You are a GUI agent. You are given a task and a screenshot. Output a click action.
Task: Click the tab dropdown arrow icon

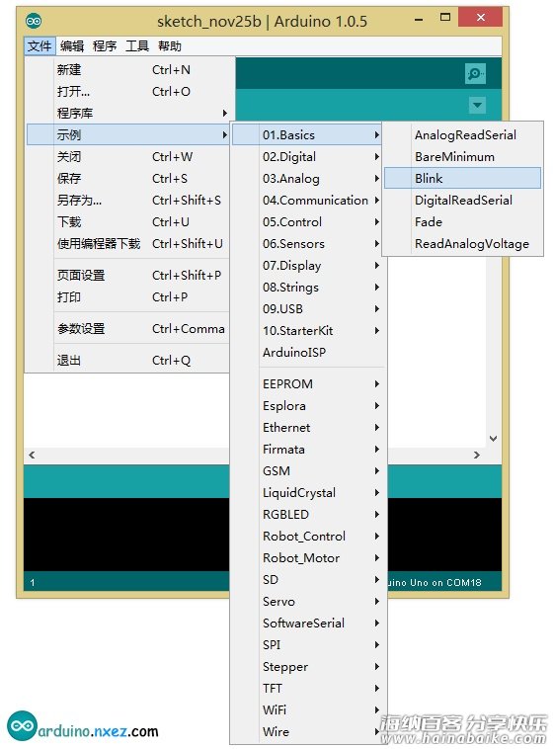477,105
